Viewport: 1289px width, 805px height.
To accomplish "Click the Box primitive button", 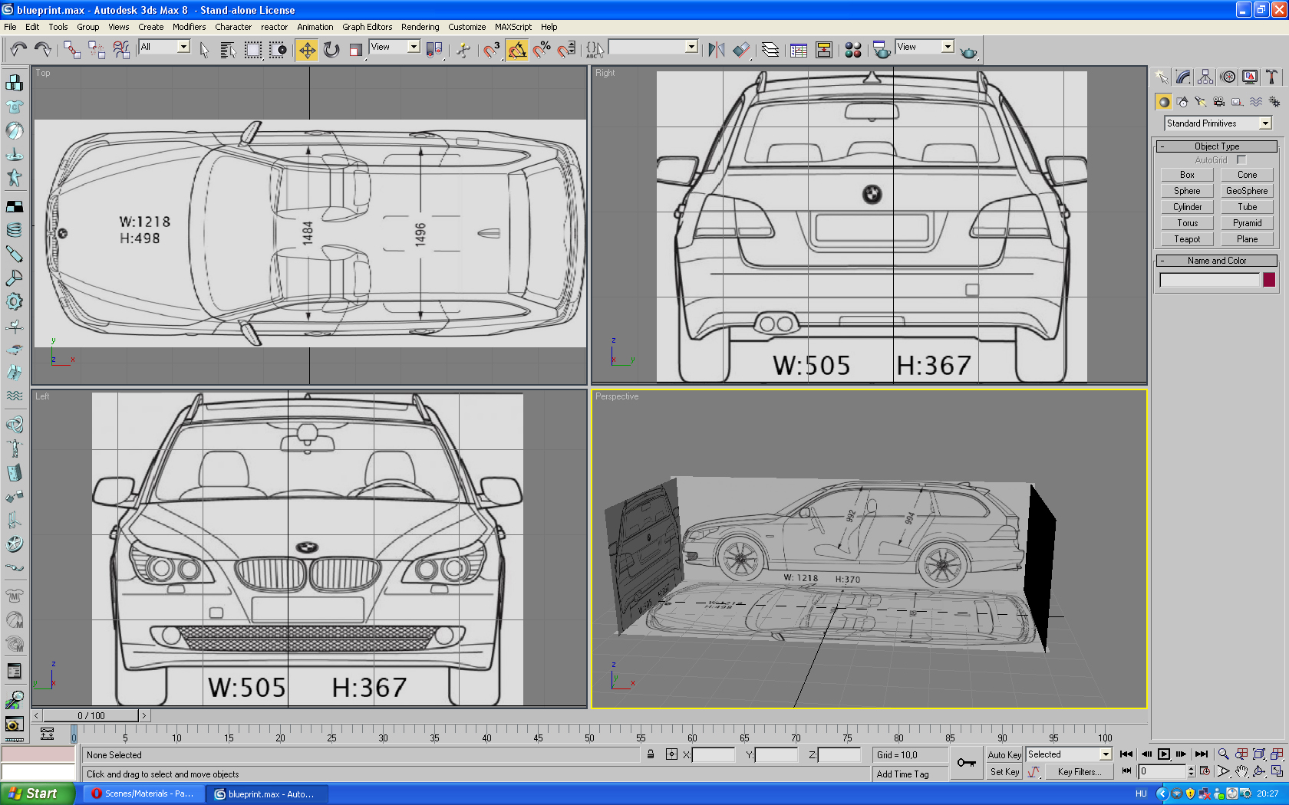I will pos(1187,175).
